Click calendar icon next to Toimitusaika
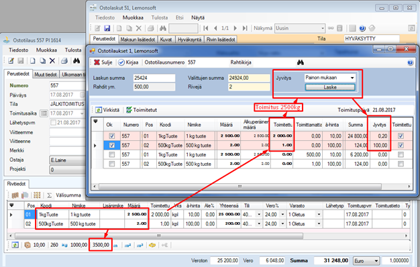 [x=44, y=113]
